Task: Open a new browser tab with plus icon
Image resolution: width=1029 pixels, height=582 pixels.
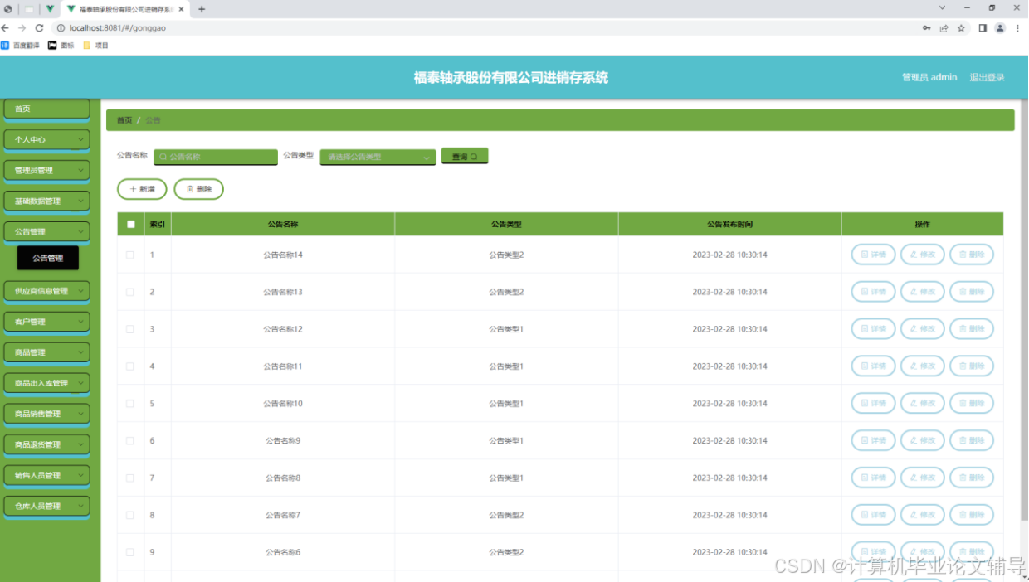Action: (x=202, y=9)
